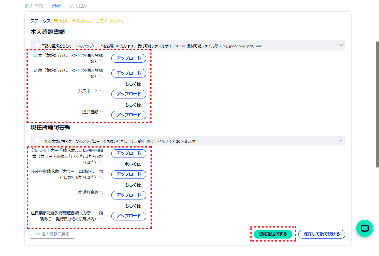Upload the クレジットカード請求書 document
379x256 pixels.
coord(128,153)
